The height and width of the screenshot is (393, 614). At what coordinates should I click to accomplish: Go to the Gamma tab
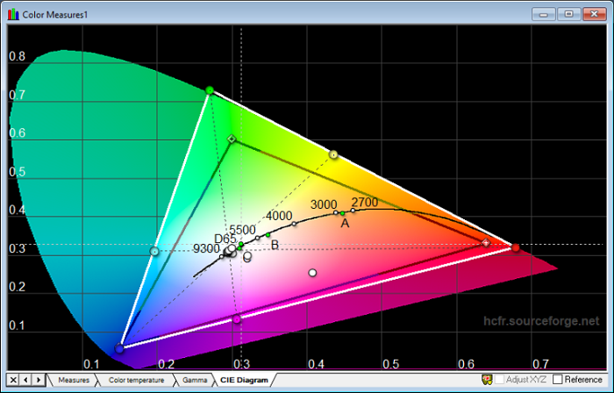[x=195, y=380]
